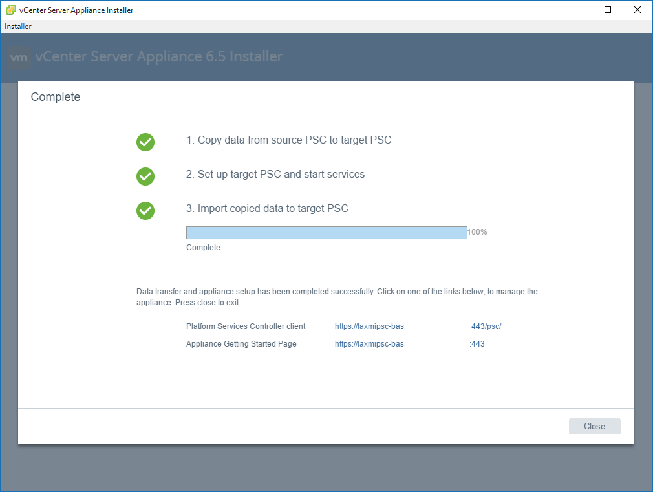
Task: Click the 'Complete' dialog heading
Action: tap(56, 98)
